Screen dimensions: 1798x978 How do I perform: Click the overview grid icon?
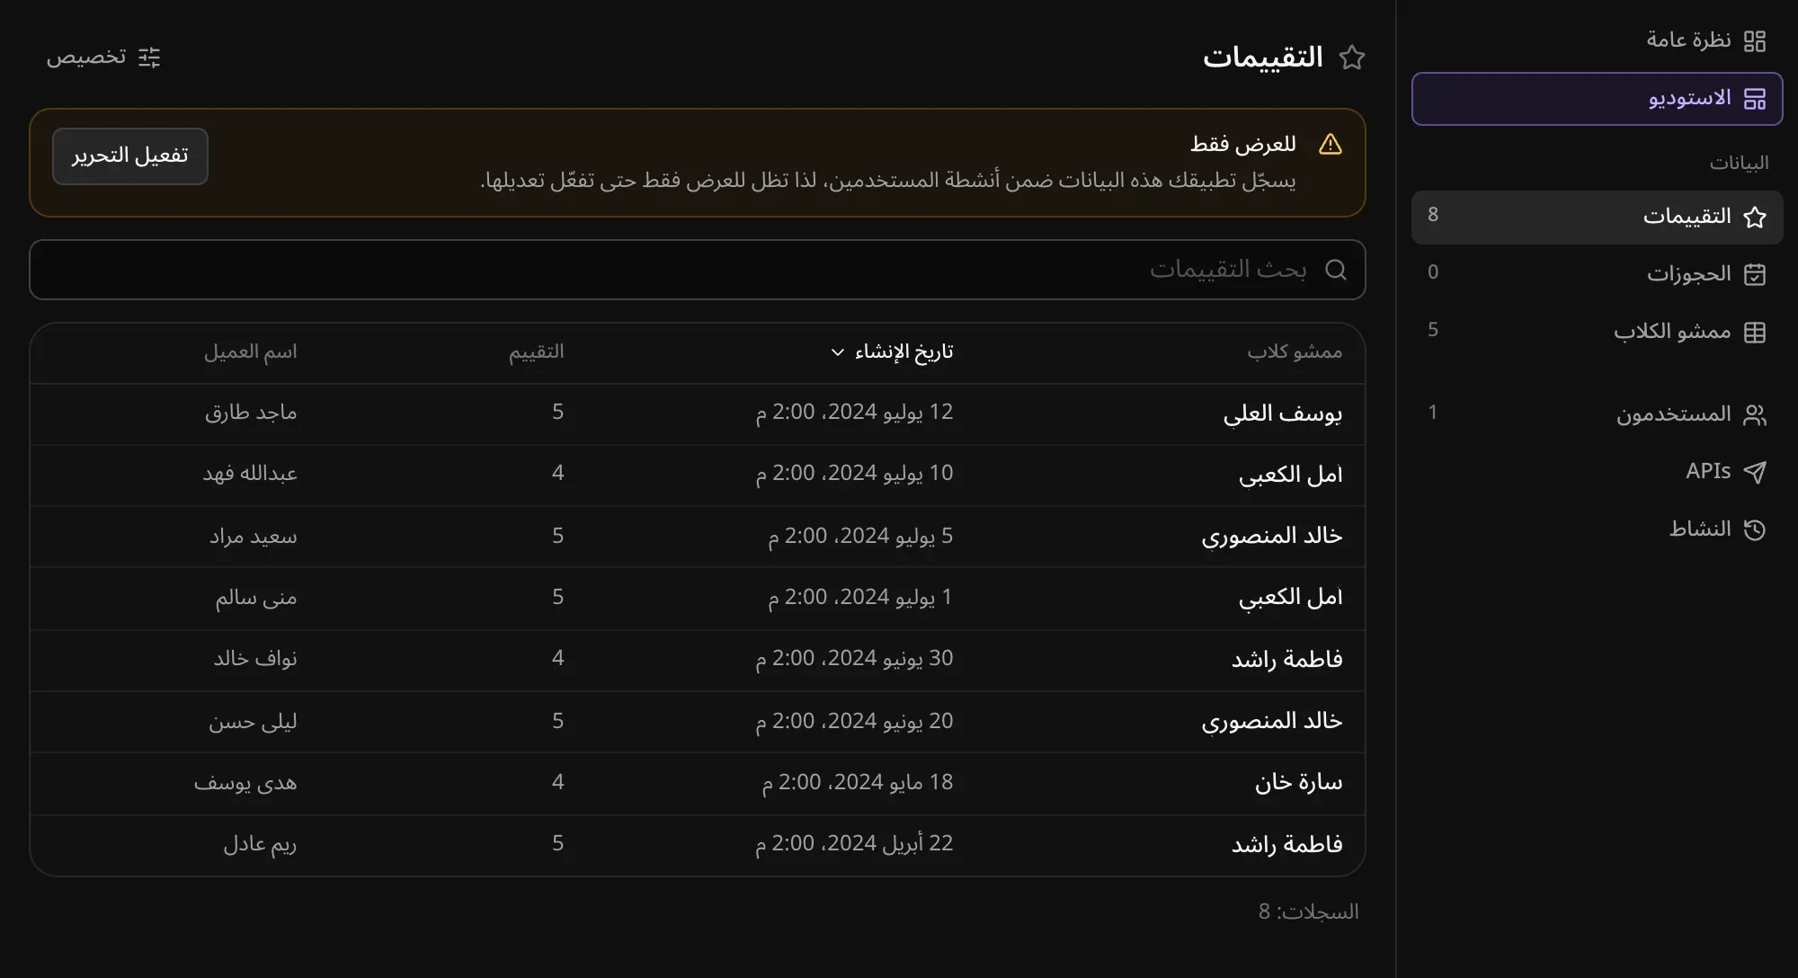coord(1754,40)
